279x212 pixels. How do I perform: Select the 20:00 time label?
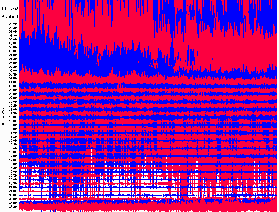tap(13, 179)
